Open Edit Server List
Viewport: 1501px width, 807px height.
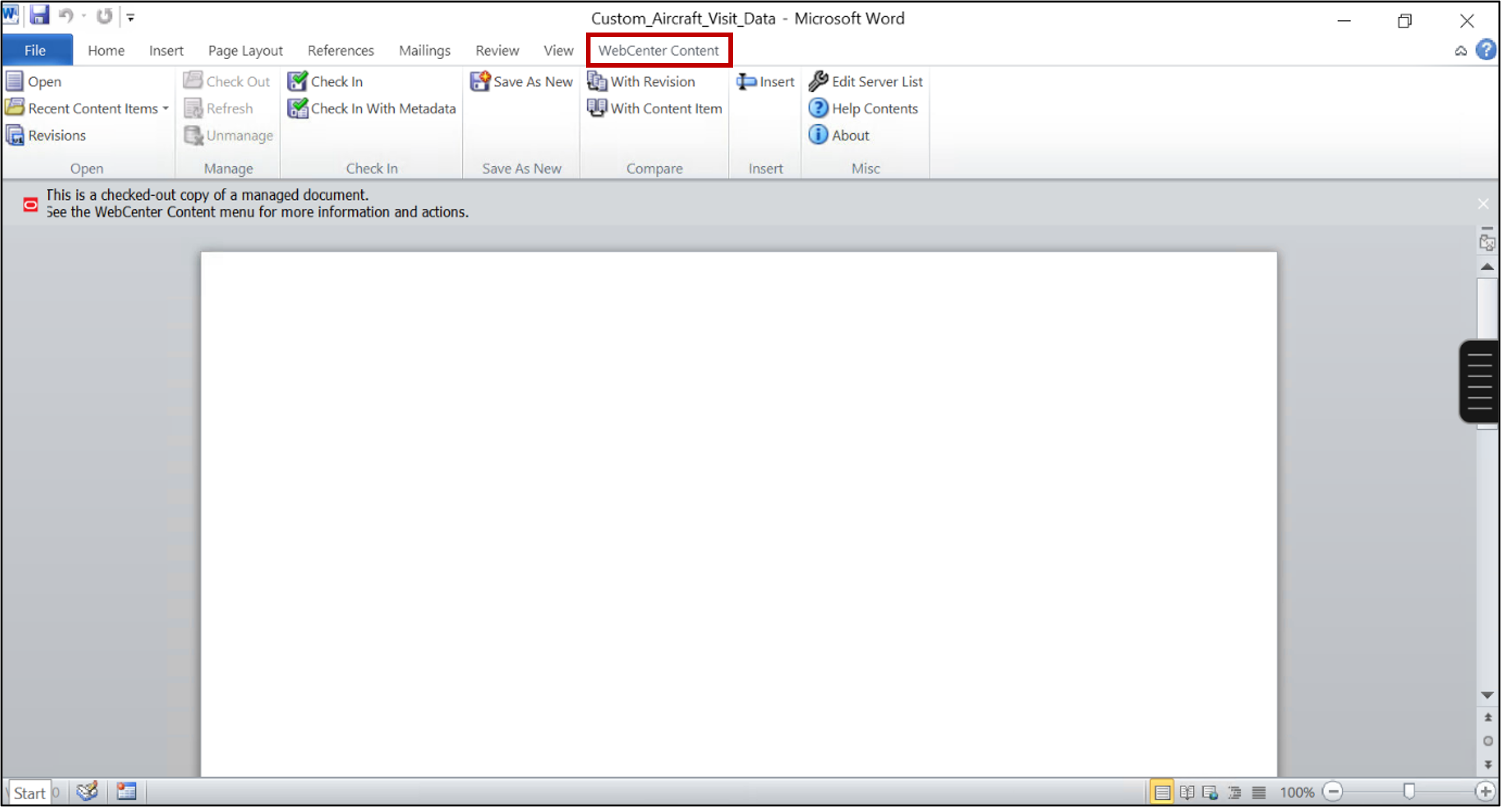[x=876, y=81]
